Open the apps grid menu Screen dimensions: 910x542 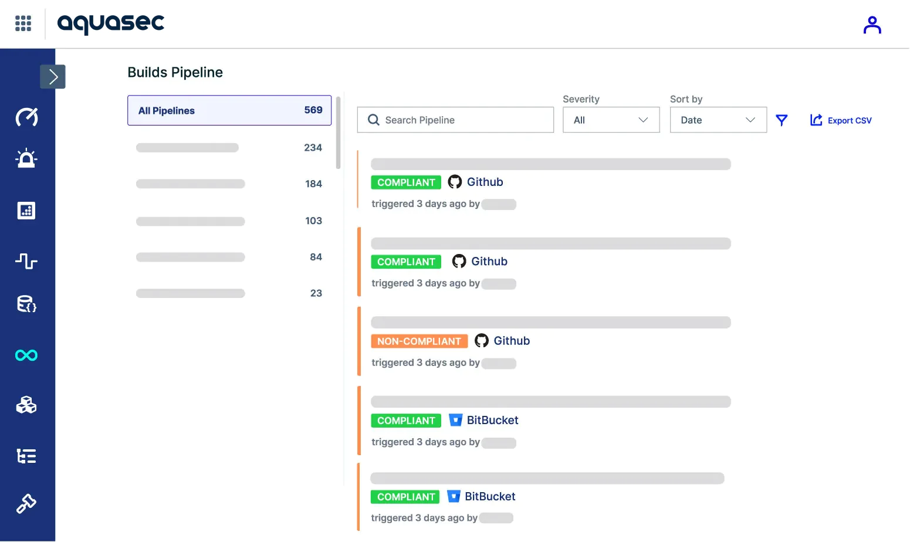(x=23, y=23)
